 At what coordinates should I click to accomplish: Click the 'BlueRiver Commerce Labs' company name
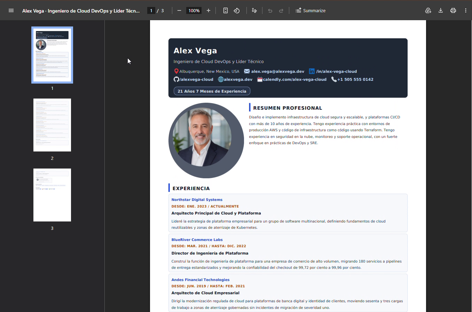tap(197, 240)
